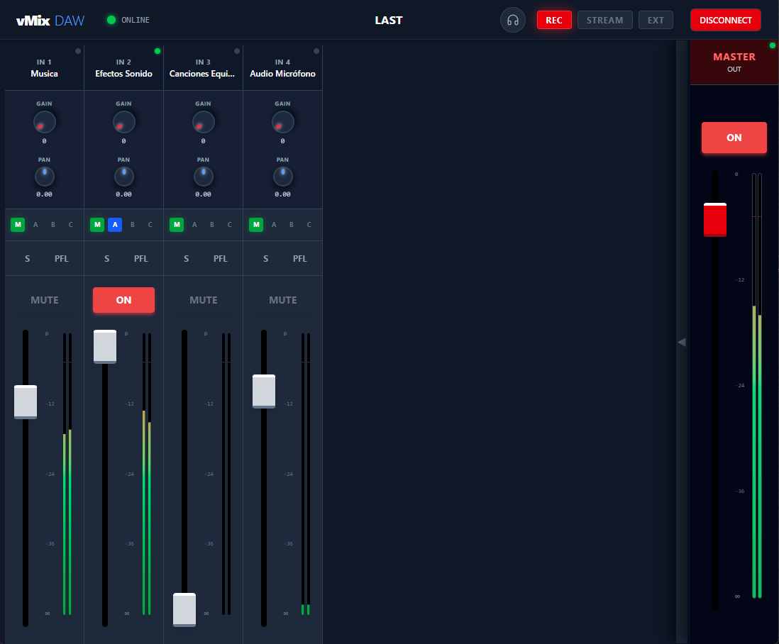Enable PFL on the Audio Micrófono channel
The height and width of the screenshot is (644, 779).
[299, 258]
